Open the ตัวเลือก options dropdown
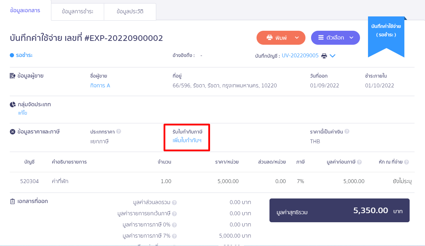 tap(336, 38)
